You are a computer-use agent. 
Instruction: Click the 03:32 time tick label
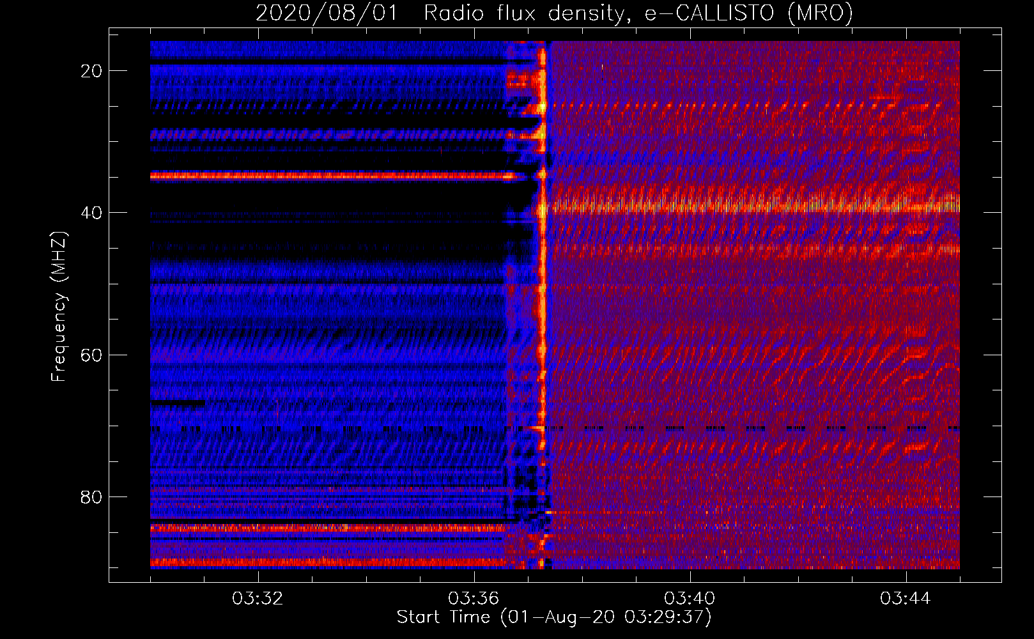[258, 599]
